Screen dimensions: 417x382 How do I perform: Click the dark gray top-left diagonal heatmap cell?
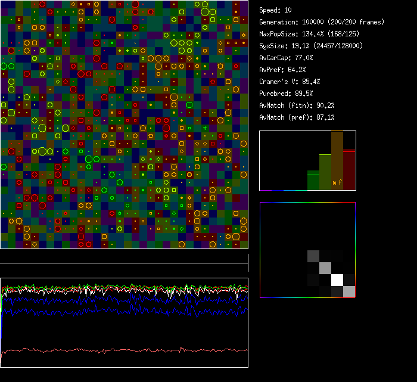tap(313, 256)
